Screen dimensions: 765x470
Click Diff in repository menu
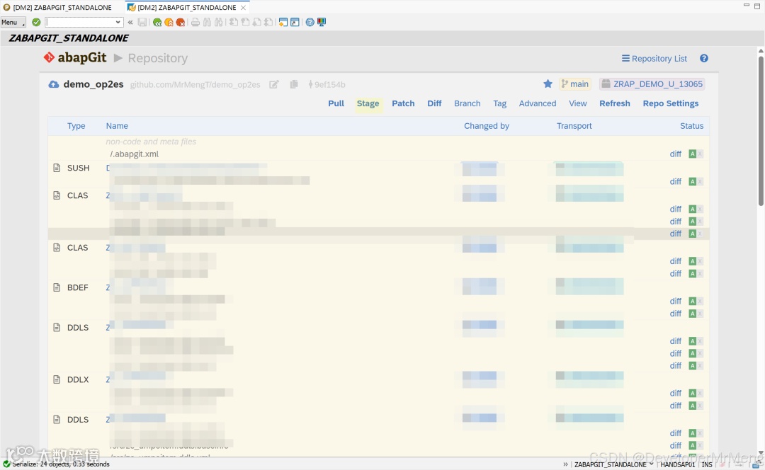click(x=434, y=103)
